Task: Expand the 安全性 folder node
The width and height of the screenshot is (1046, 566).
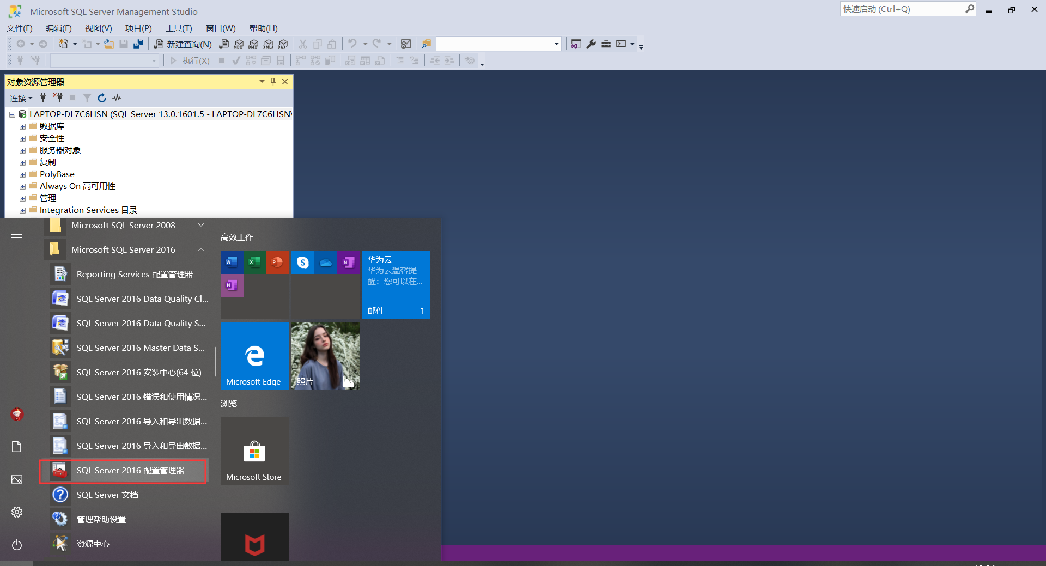Action: pyautogui.click(x=22, y=138)
